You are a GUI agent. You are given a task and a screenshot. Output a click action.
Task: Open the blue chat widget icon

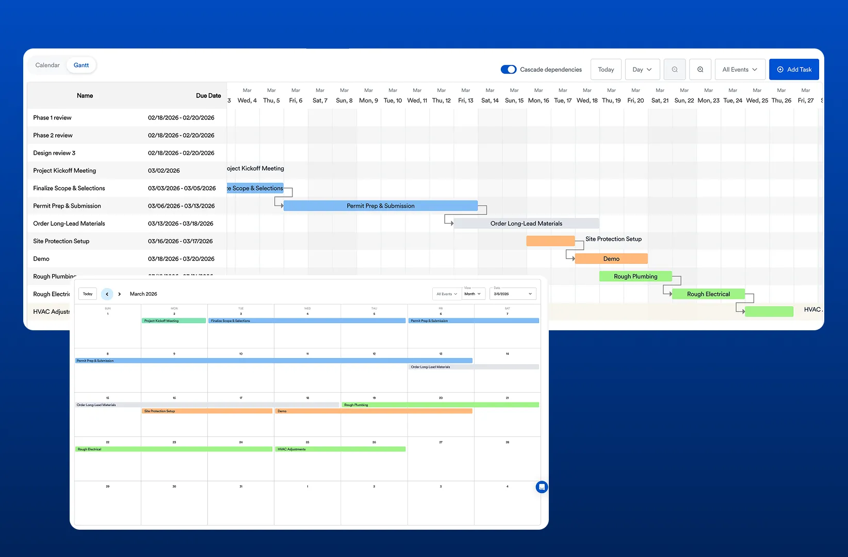542,487
